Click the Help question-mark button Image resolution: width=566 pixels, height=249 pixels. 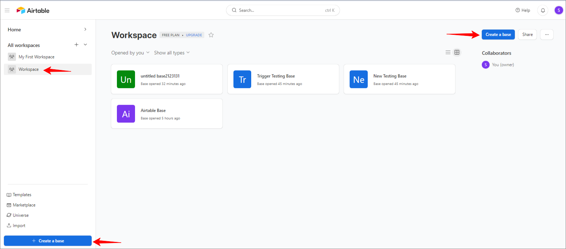pos(523,10)
